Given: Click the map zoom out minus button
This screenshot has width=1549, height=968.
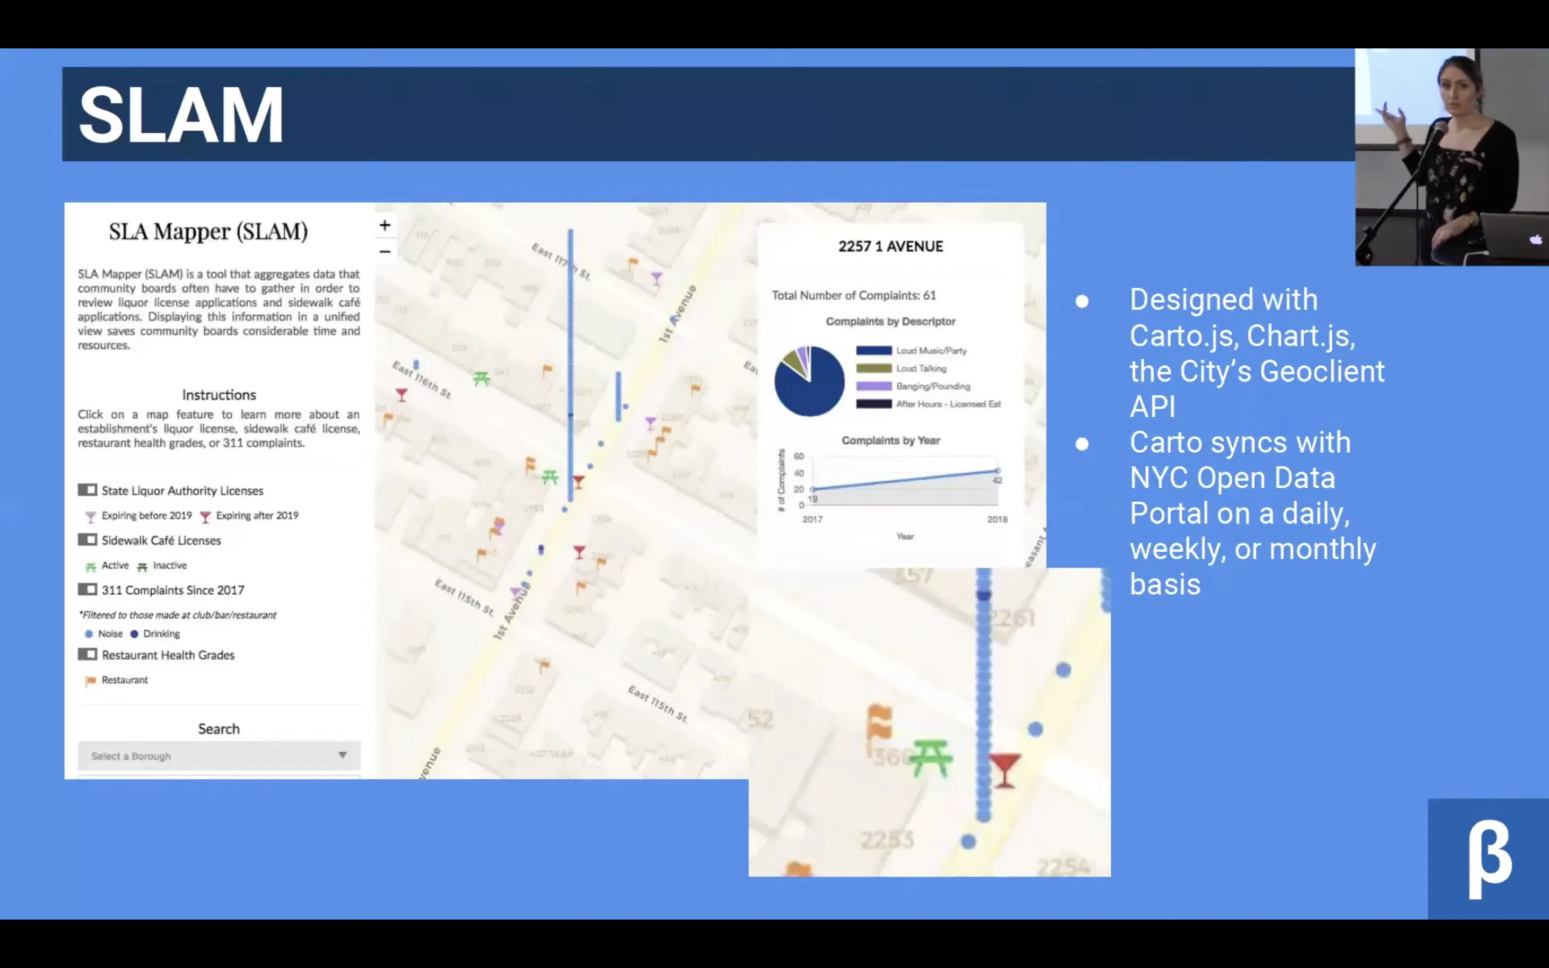Looking at the screenshot, I should point(385,252).
